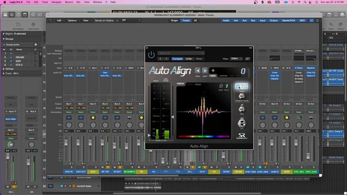Click the Apple menu icon

4,2
